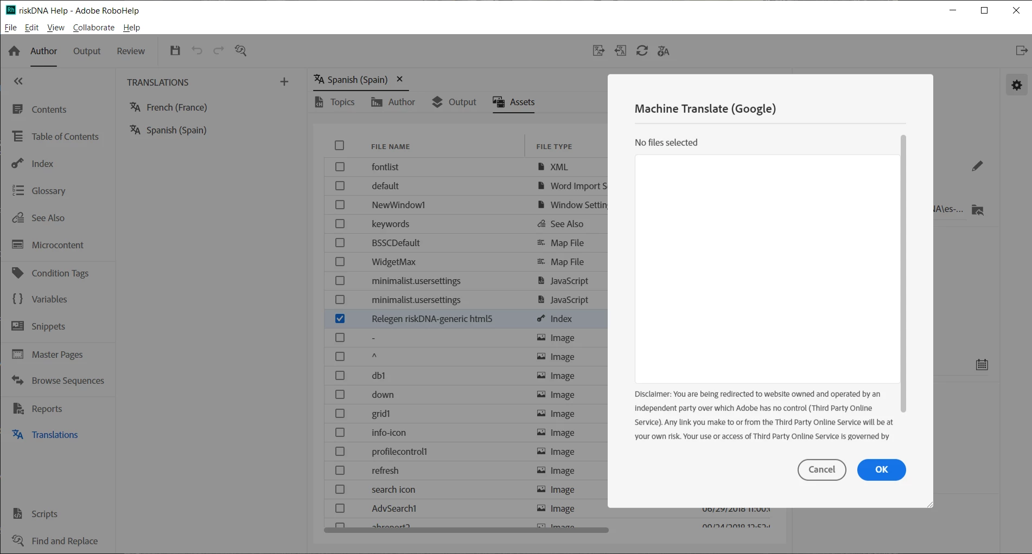Screen dimensions: 1032x554
Task: Check the WidgetMax checkbox
Action: [340, 262]
